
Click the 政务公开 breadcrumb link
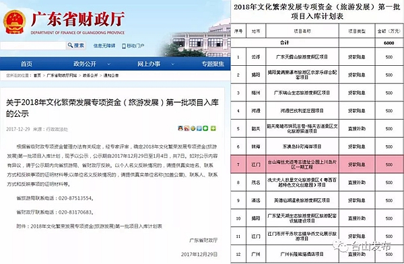(90, 75)
